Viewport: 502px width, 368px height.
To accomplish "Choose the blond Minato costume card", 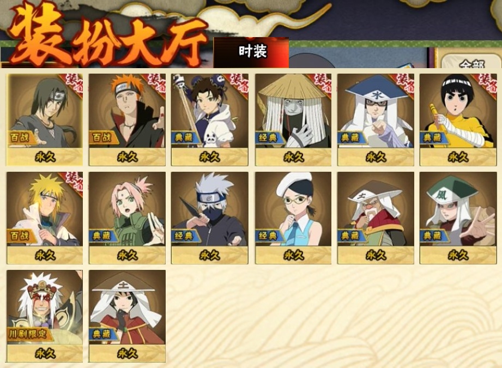I will (45, 218).
